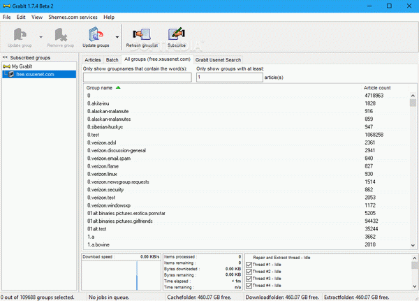
Task: Click the Repair and Extract thread entry
Action: click(x=281, y=258)
